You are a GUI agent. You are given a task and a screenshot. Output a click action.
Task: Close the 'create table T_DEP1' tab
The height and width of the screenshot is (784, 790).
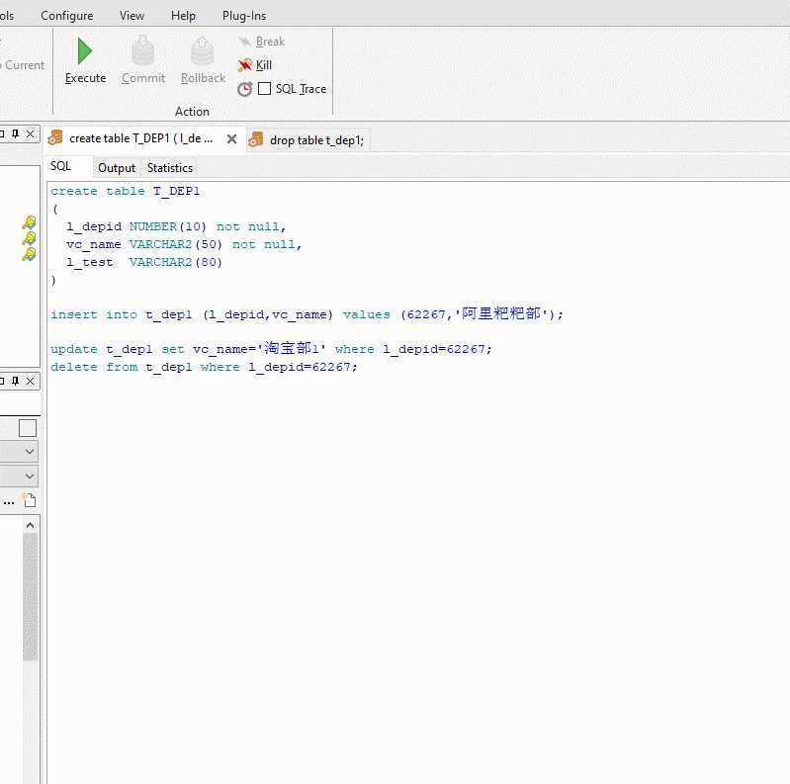coord(231,139)
